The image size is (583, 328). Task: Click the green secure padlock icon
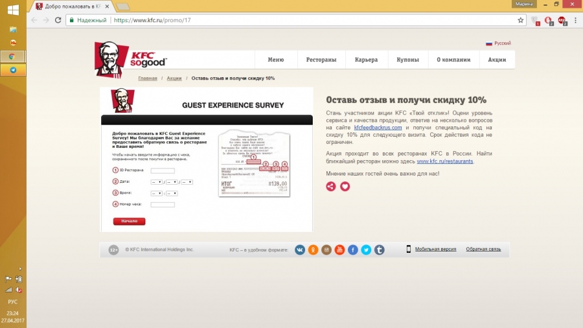(72, 20)
